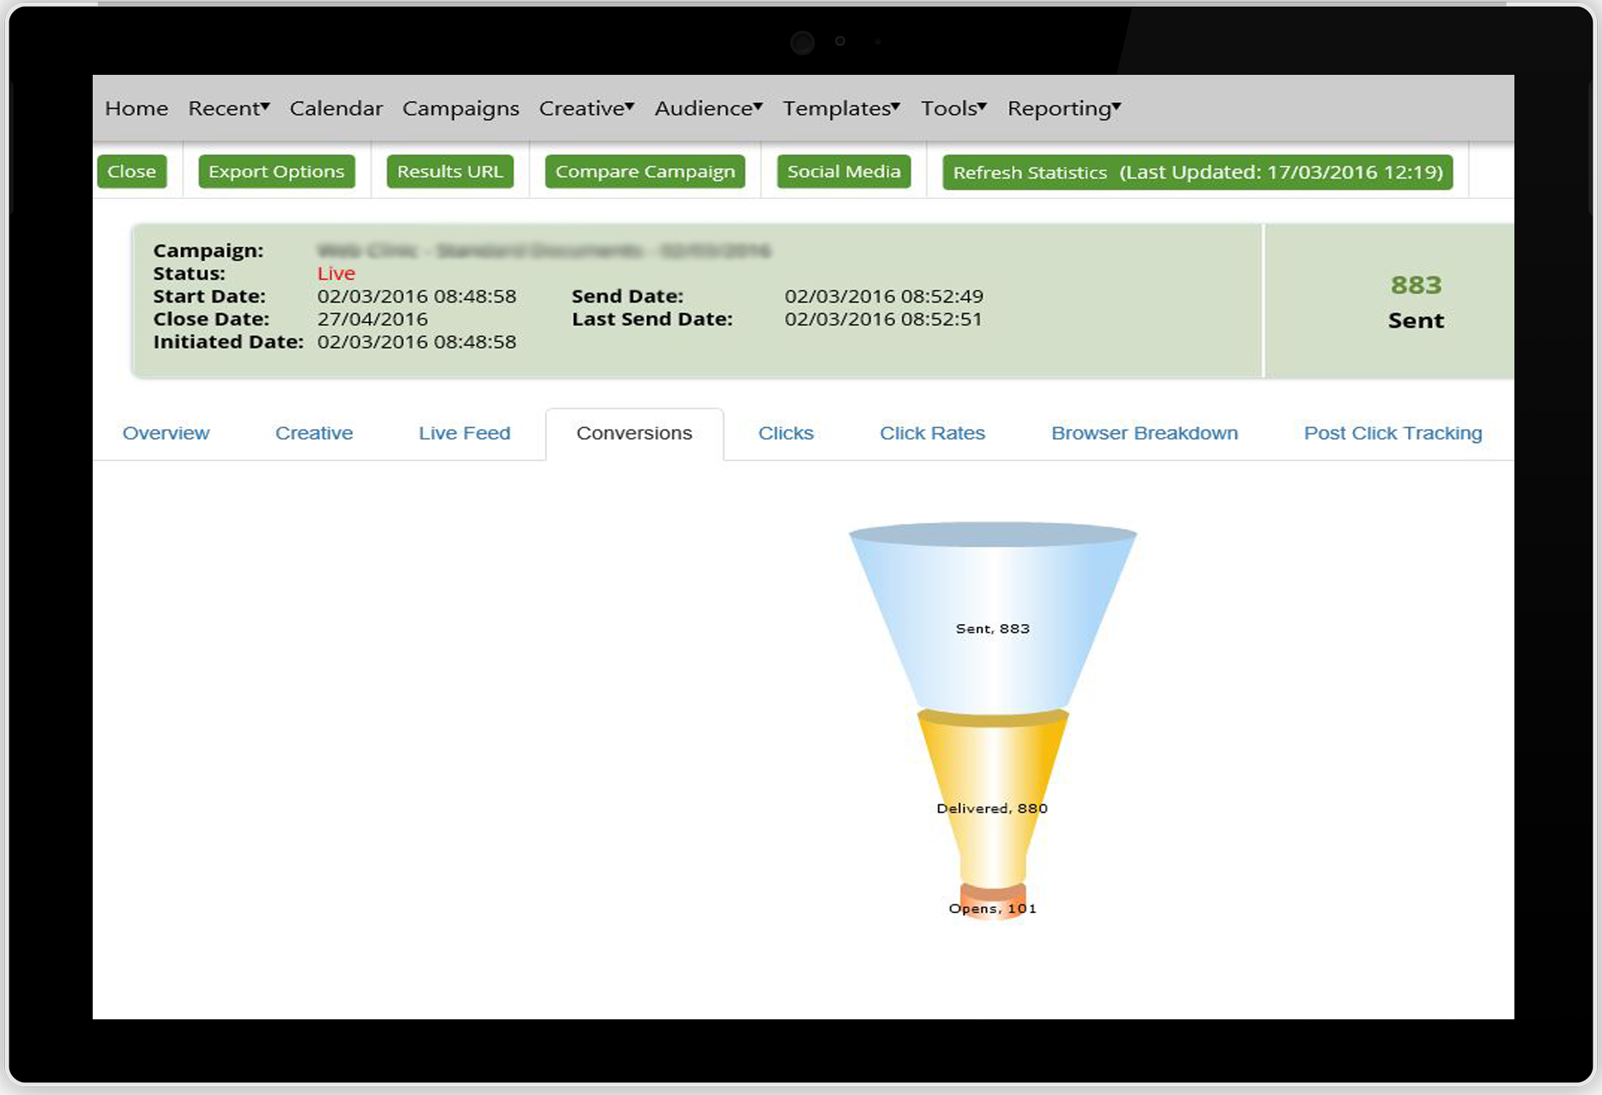Screen dimensions: 1602x1095
Task: Expand the Reporting dropdown menu
Action: coord(1063,108)
